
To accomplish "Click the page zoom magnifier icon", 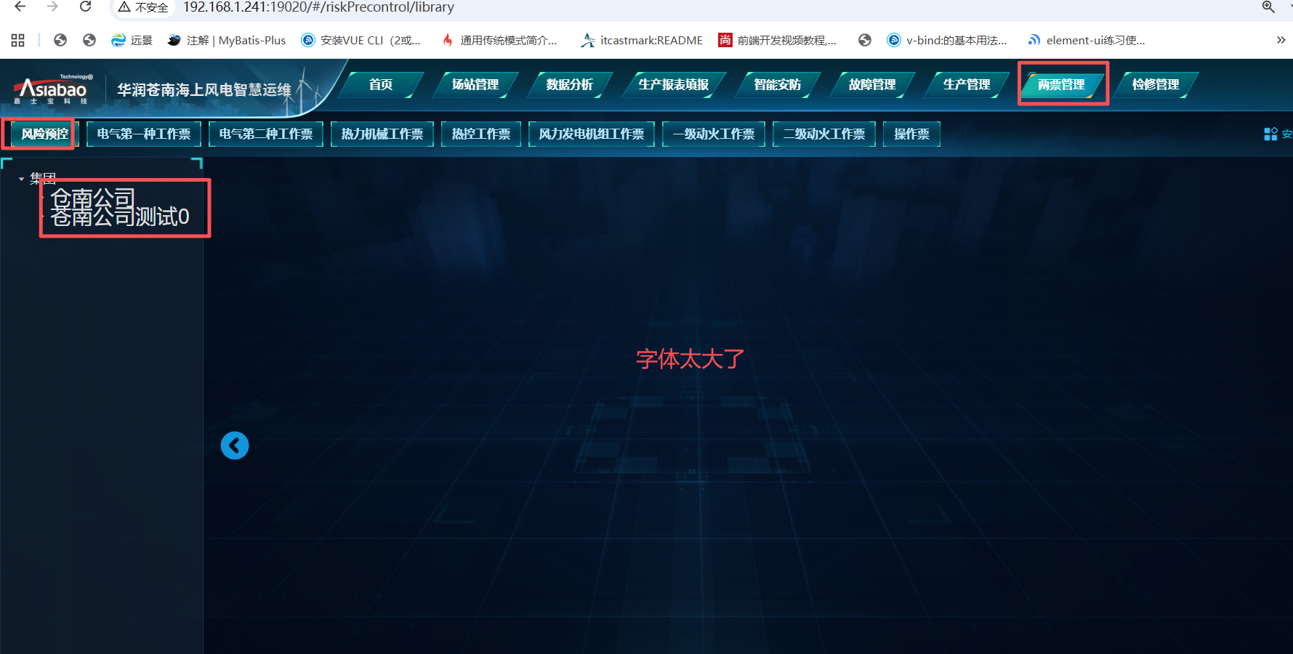I will 1268,7.
